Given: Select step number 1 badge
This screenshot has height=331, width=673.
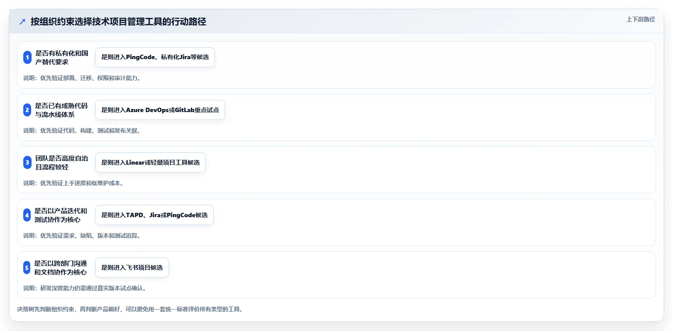Looking at the screenshot, I should [x=27, y=57].
